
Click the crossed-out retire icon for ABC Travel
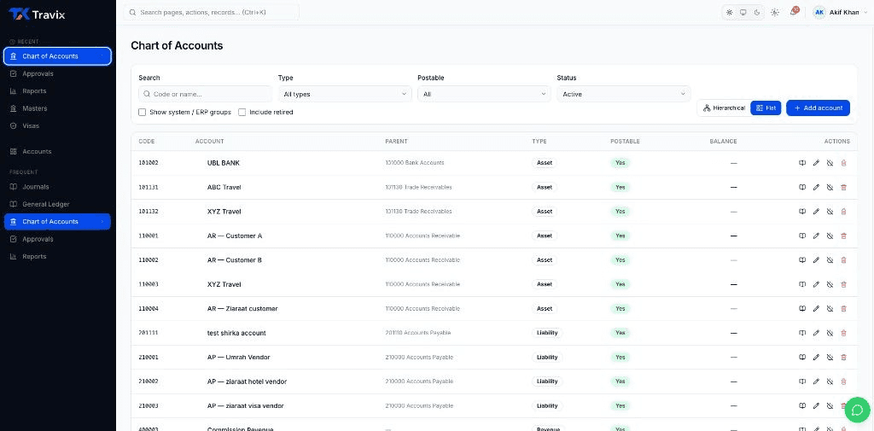click(x=830, y=188)
